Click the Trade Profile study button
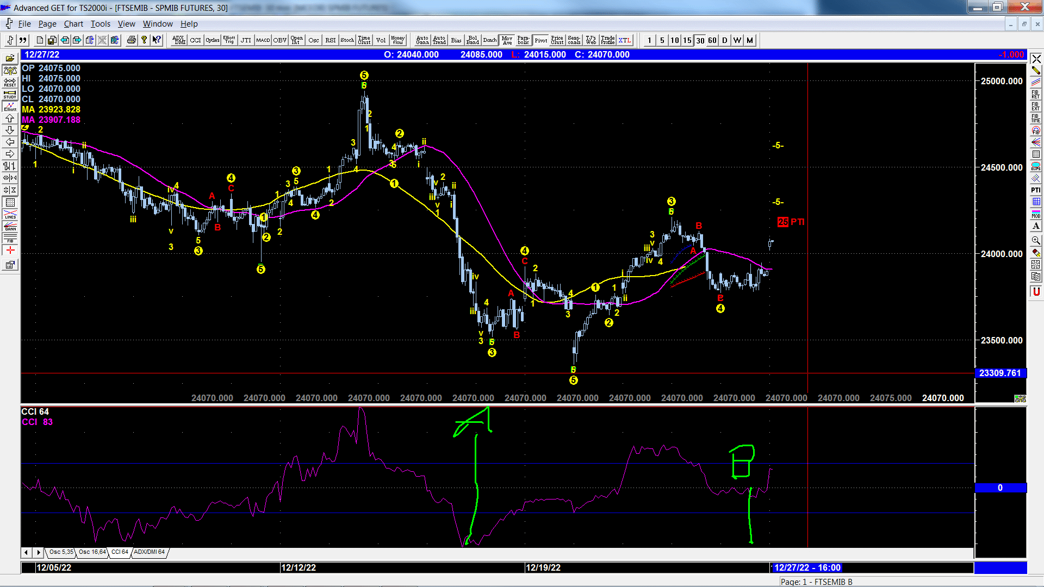The height and width of the screenshot is (587, 1044). coord(608,40)
